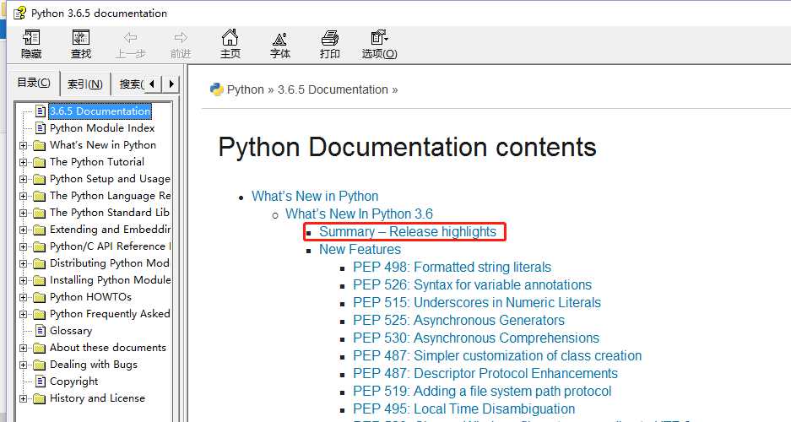Click the Find (查找) toolbar icon
Image resolution: width=791 pixels, height=422 pixels.
tap(81, 38)
